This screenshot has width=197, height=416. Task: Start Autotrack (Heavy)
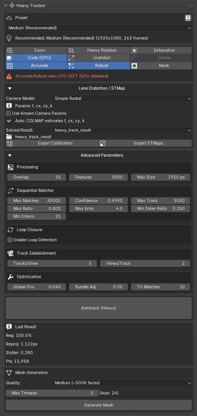pos(99,308)
